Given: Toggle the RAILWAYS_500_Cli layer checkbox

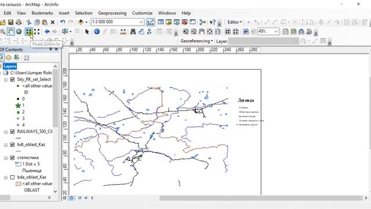Looking at the screenshot, I should [x=13, y=132].
